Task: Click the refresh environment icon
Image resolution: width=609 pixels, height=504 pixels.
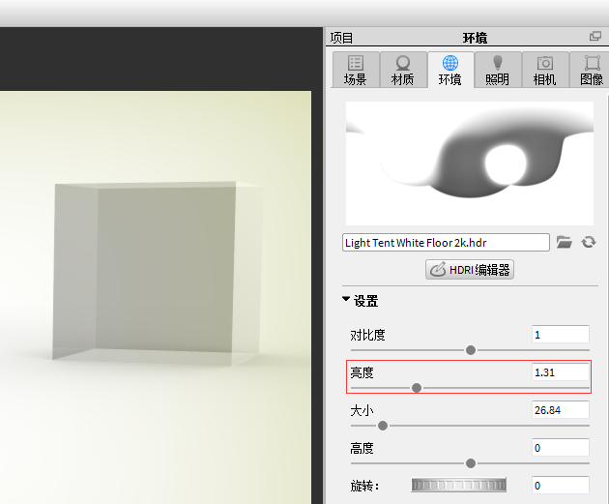Action: click(589, 243)
